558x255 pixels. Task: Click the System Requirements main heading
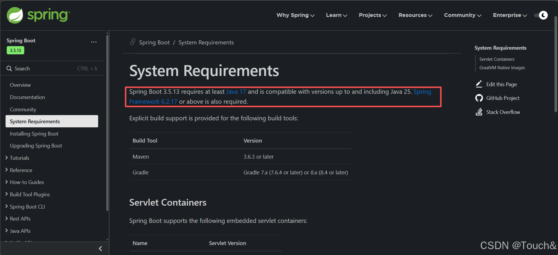pyautogui.click(x=204, y=71)
